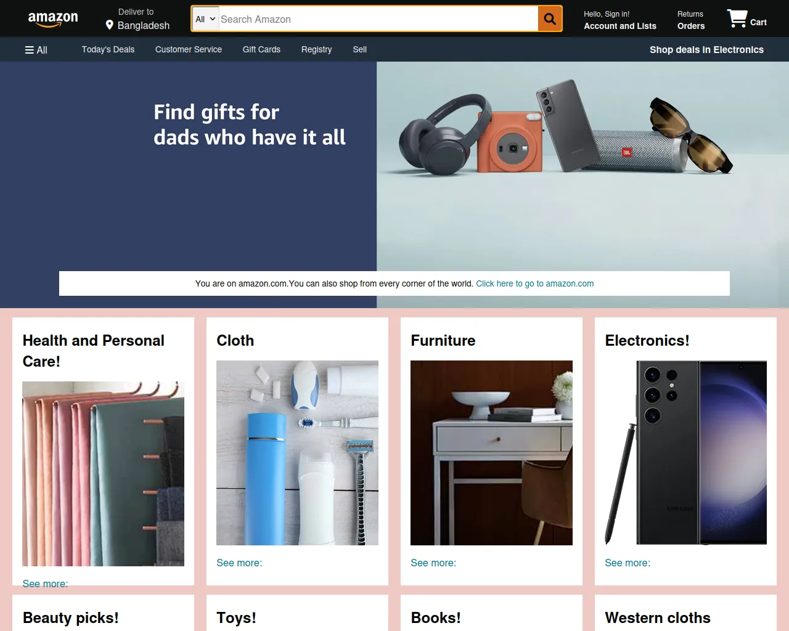The image size is (789, 631).
Task: Focus the Search Amazon input field
Action: (x=378, y=19)
